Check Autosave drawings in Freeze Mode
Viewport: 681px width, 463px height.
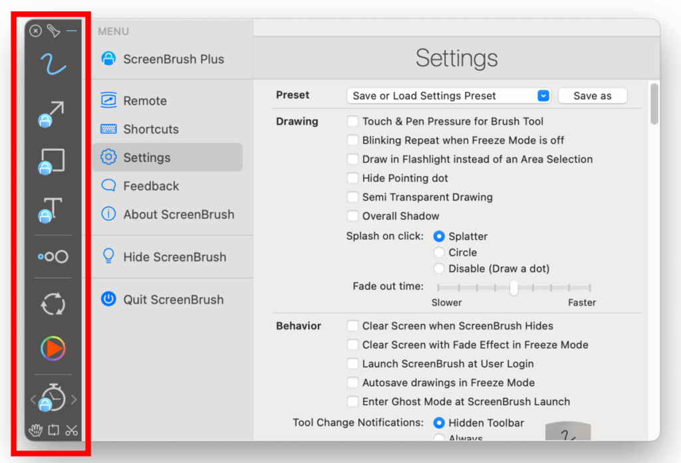(352, 382)
